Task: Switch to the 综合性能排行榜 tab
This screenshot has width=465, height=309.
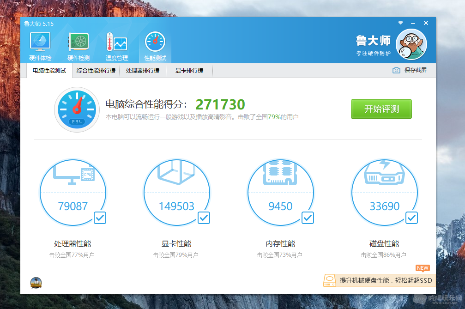Action: coord(96,71)
